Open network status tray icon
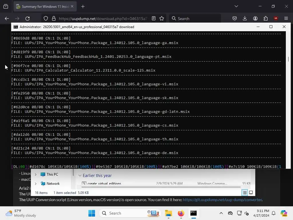Viewport: 293px width, 220px height. tap(239, 213)
